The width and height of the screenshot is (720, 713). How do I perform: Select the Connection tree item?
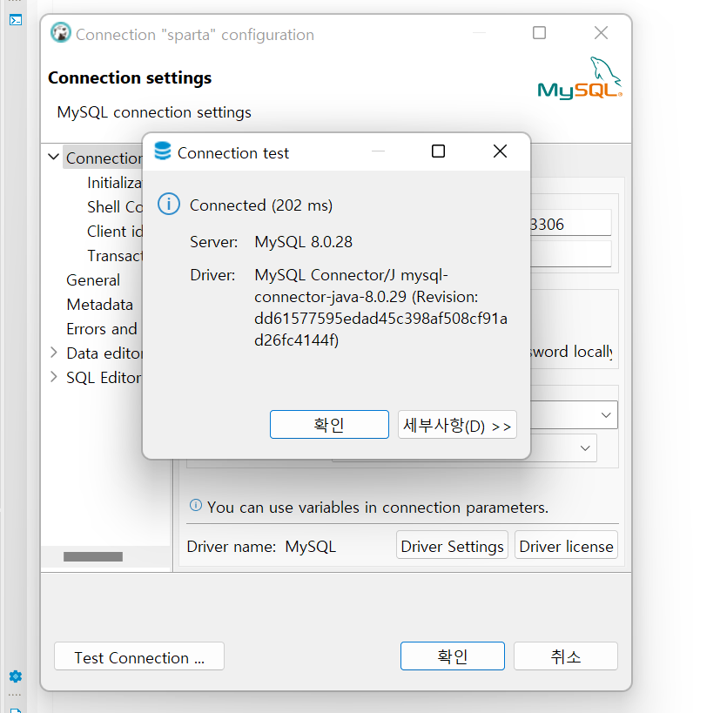[104, 158]
